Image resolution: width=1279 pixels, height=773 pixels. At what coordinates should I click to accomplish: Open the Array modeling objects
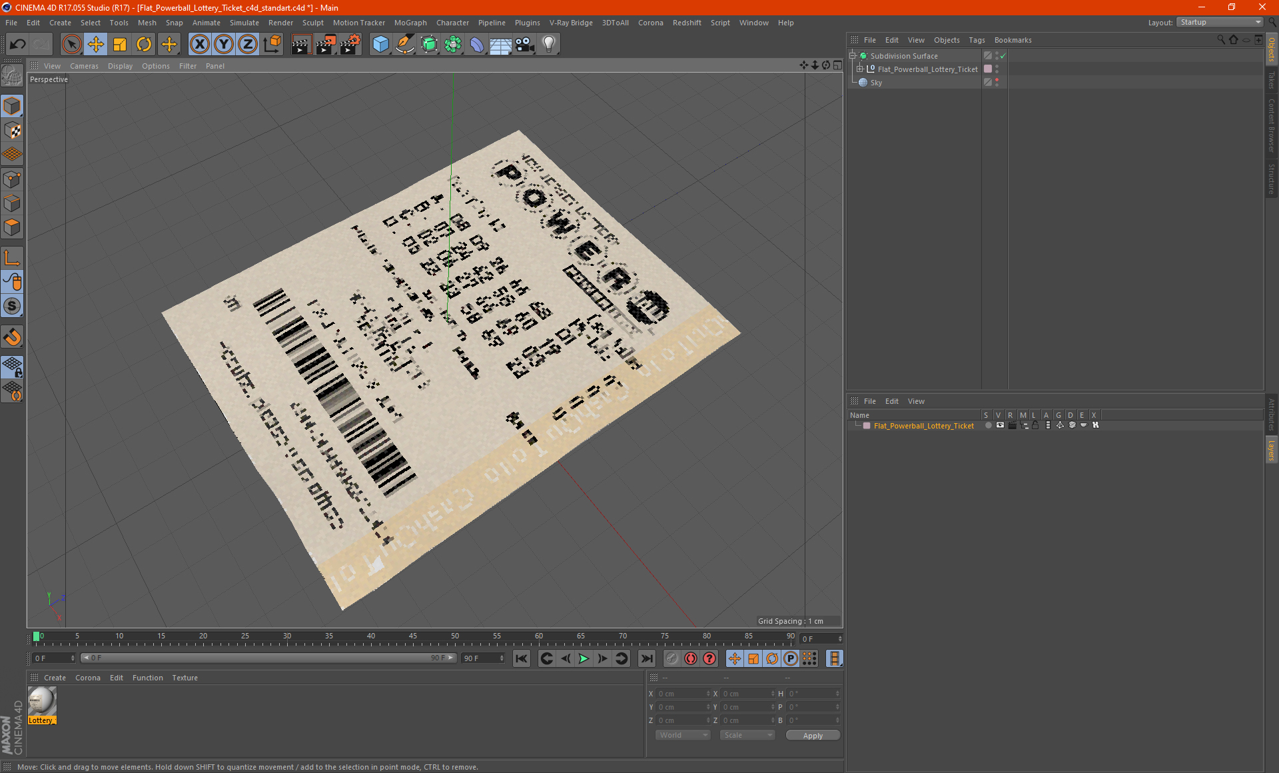tap(454, 45)
